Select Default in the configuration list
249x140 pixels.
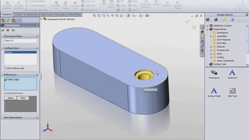pyautogui.click(x=21, y=52)
